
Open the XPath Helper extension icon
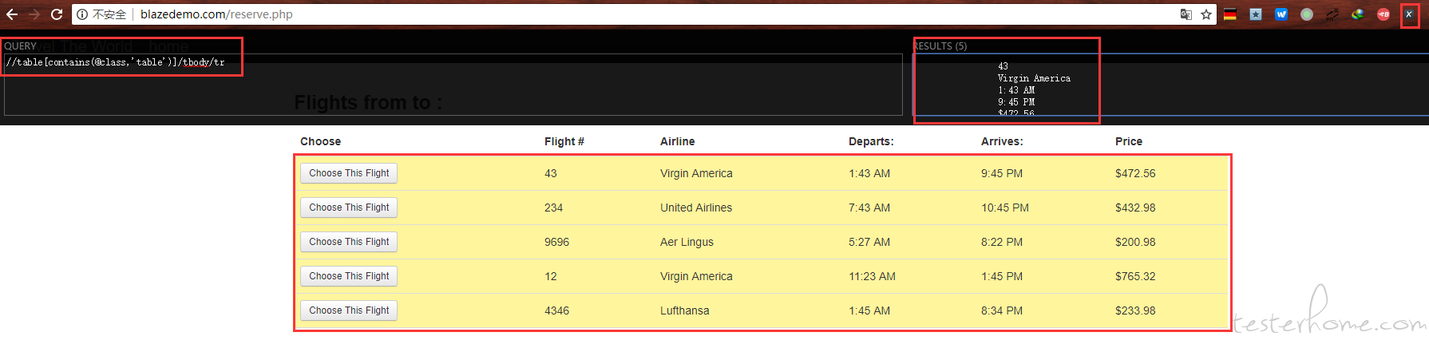[x=1409, y=14]
